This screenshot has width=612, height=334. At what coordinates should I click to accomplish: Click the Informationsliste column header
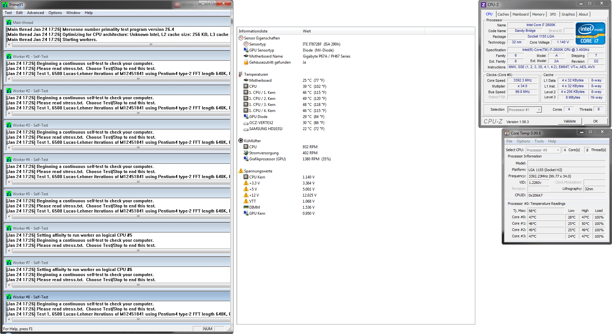pos(269,31)
